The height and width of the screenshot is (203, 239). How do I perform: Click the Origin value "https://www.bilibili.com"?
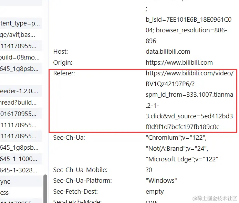click(179, 63)
